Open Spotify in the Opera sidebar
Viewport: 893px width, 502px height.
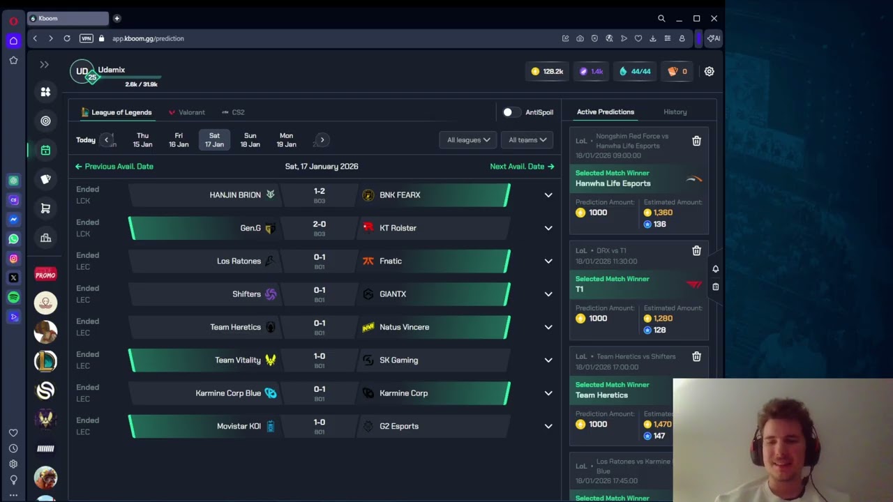(13, 298)
